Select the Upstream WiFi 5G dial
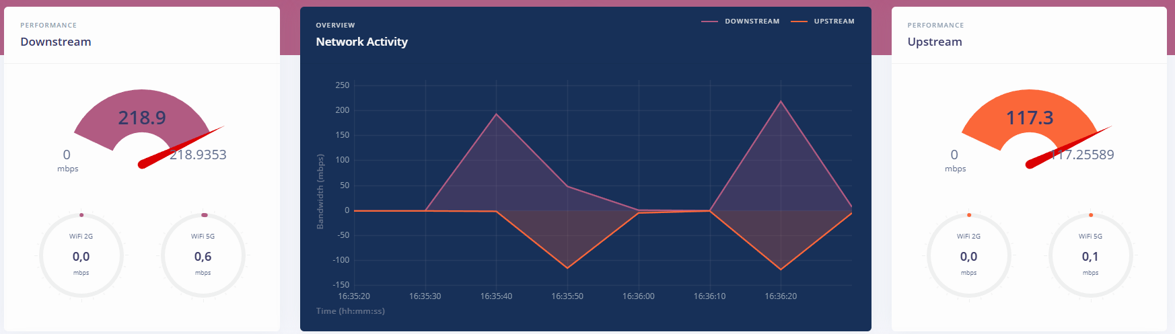 1091,255
